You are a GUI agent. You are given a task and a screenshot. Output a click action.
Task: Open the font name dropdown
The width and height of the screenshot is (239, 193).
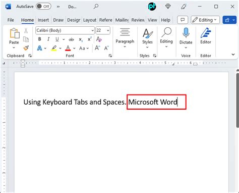coord(92,30)
